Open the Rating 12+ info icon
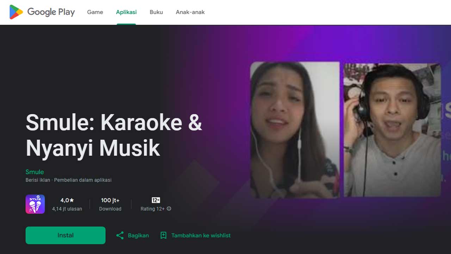The height and width of the screenshot is (254, 451). (169, 208)
